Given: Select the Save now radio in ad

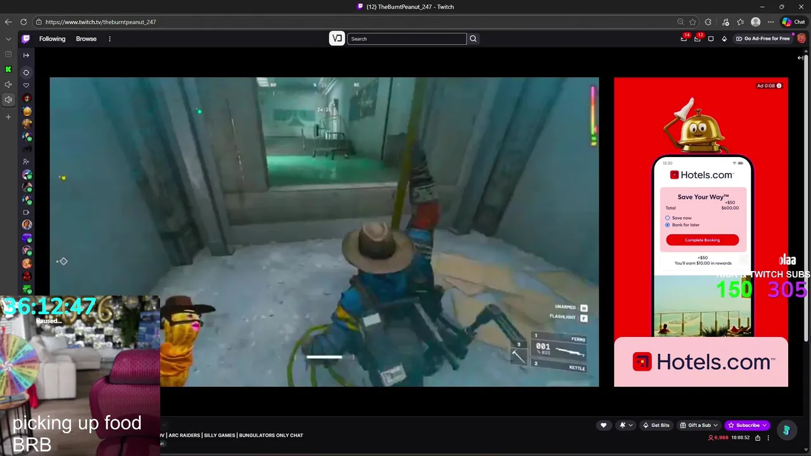Looking at the screenshot, I should pos(667,218).
